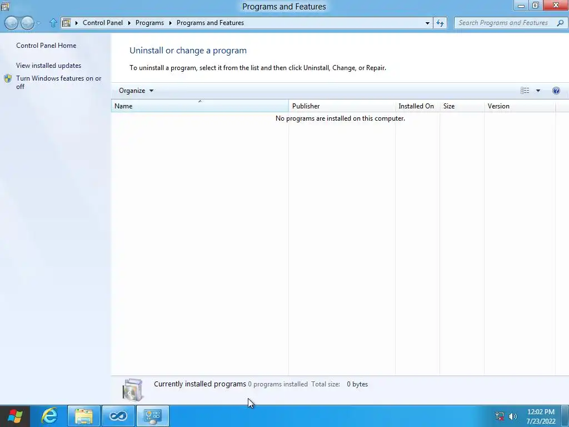Expand arrow after Programs breadcrumb
Screen dimensions: 569x427
click(170, 23)
